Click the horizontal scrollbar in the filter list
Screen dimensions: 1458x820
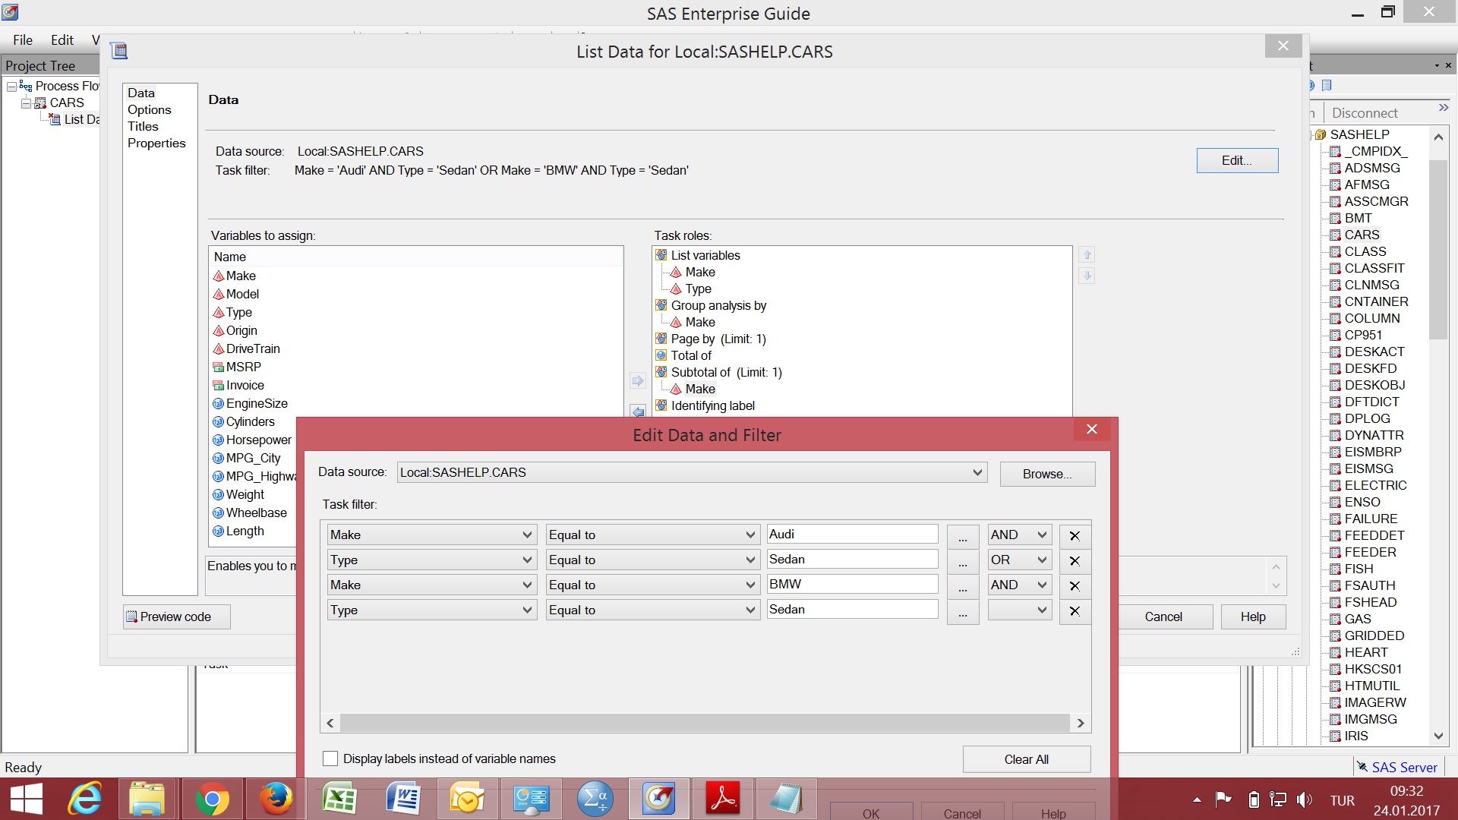[705, 723]
